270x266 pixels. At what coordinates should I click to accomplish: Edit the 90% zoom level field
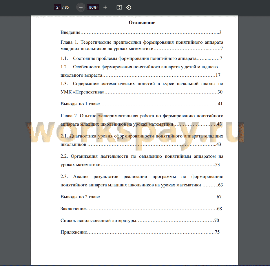point(93,8)
